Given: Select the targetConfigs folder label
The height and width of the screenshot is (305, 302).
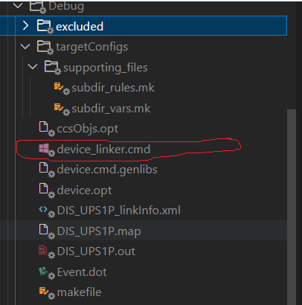Looking at the screenshot, I should pos(91,47).
